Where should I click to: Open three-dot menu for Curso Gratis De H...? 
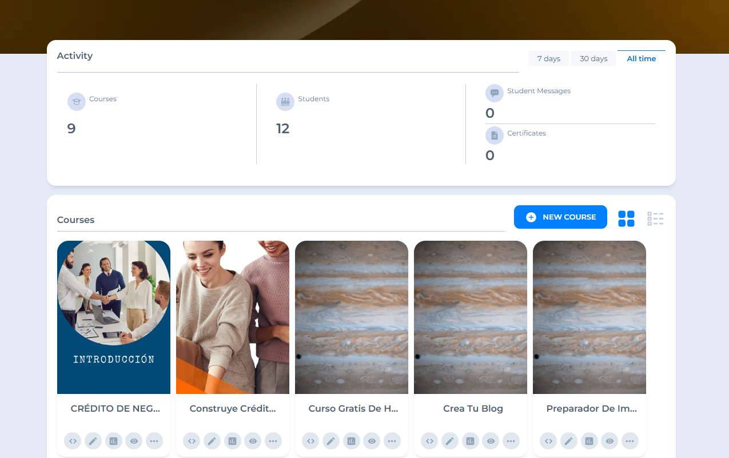tap(392, 441)
